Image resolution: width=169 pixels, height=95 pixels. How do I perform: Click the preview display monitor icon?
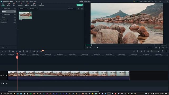[x=156, y=48]
